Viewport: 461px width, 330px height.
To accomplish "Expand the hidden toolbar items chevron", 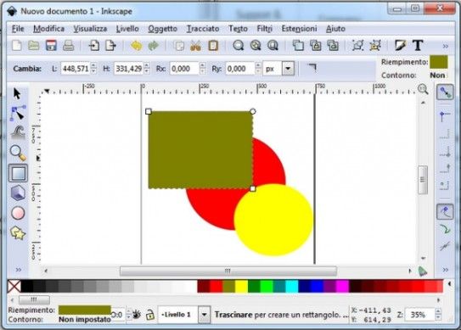I will coord(446,46).
